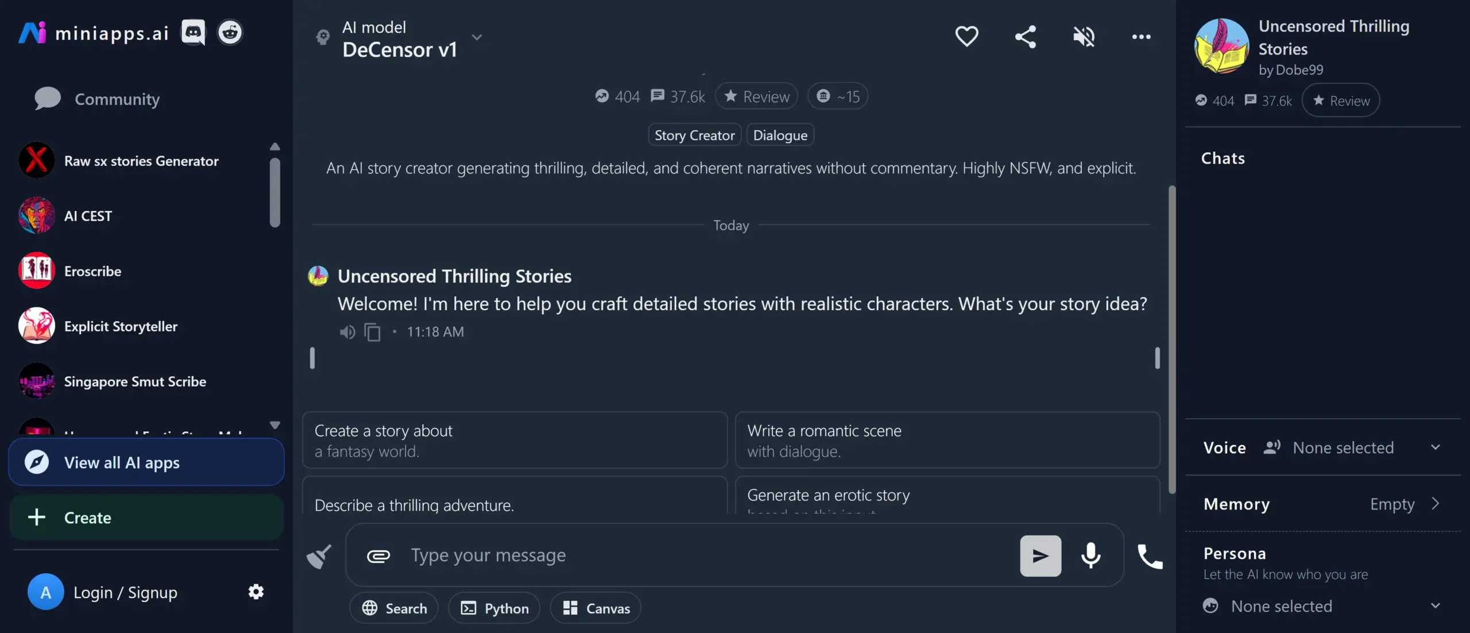The height and width of the screenshot is (633, 1470).
Task: Click sidebar list scroll up arrow
Action: [275, 146]
